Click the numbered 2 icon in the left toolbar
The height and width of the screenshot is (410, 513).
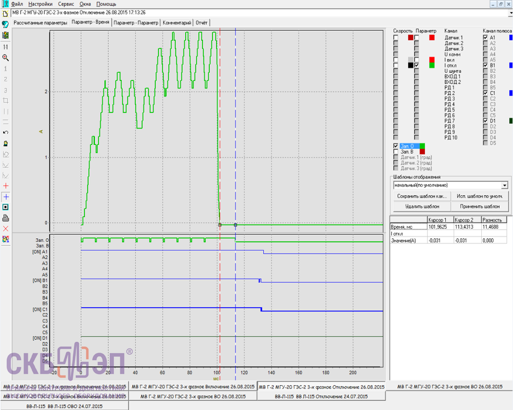5,79
